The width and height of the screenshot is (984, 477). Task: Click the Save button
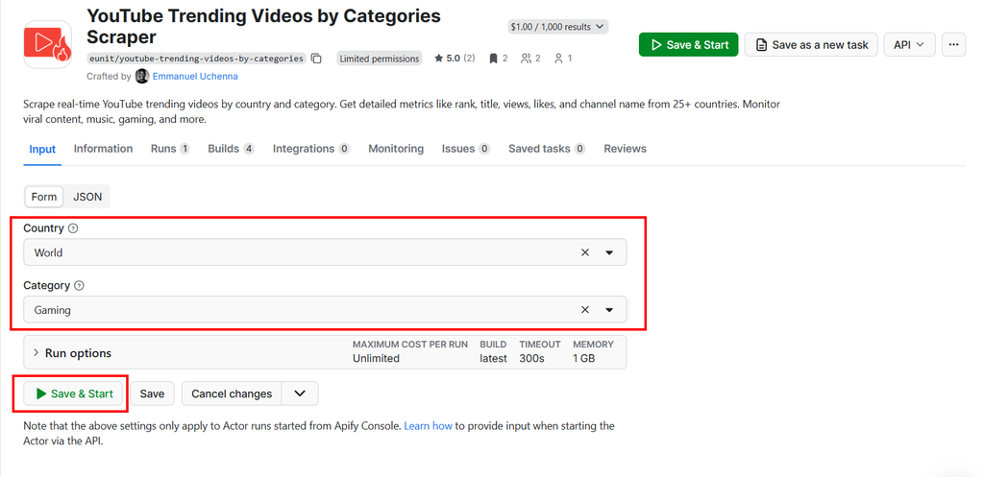tap(152, 394)
